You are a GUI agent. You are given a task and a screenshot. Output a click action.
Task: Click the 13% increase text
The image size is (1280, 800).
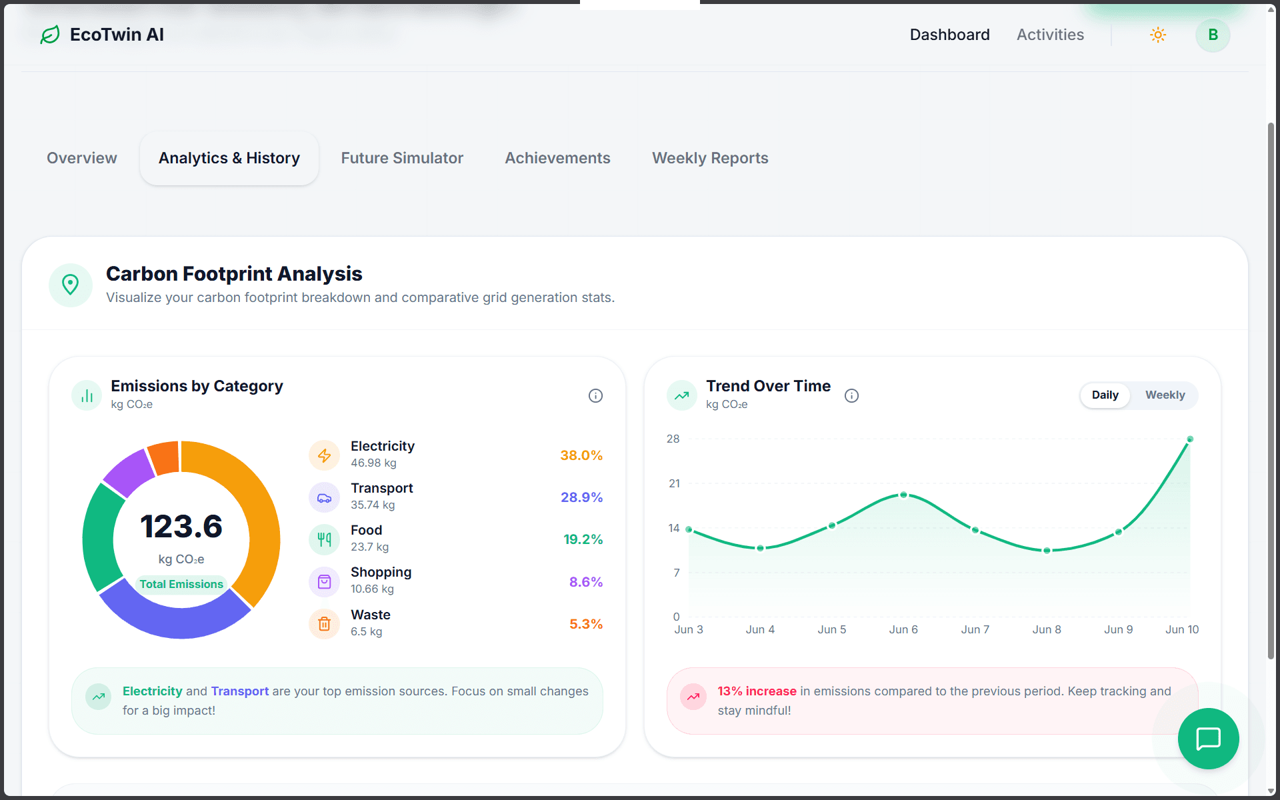pyautogui.click(x=757, y=691)
